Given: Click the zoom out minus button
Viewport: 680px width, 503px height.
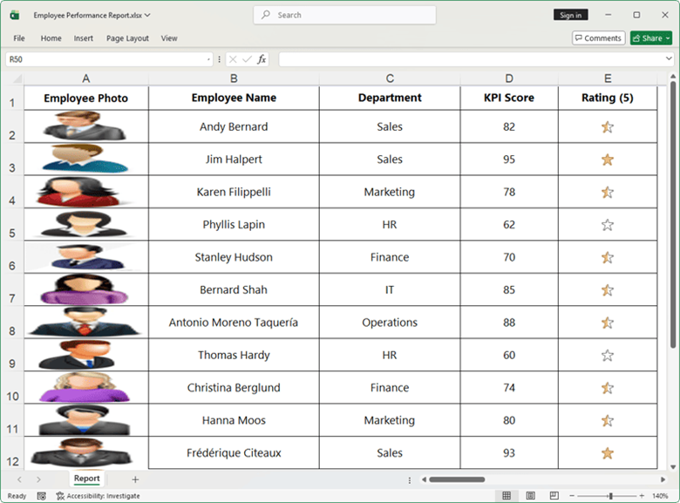Looking at the screenshot, I should click(x=572, y=496).
